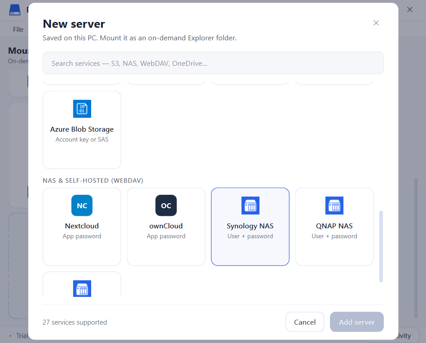Click "User + password" under QNAP NAS
Screen dimensions: 426x343
click(x=334, y=236)
